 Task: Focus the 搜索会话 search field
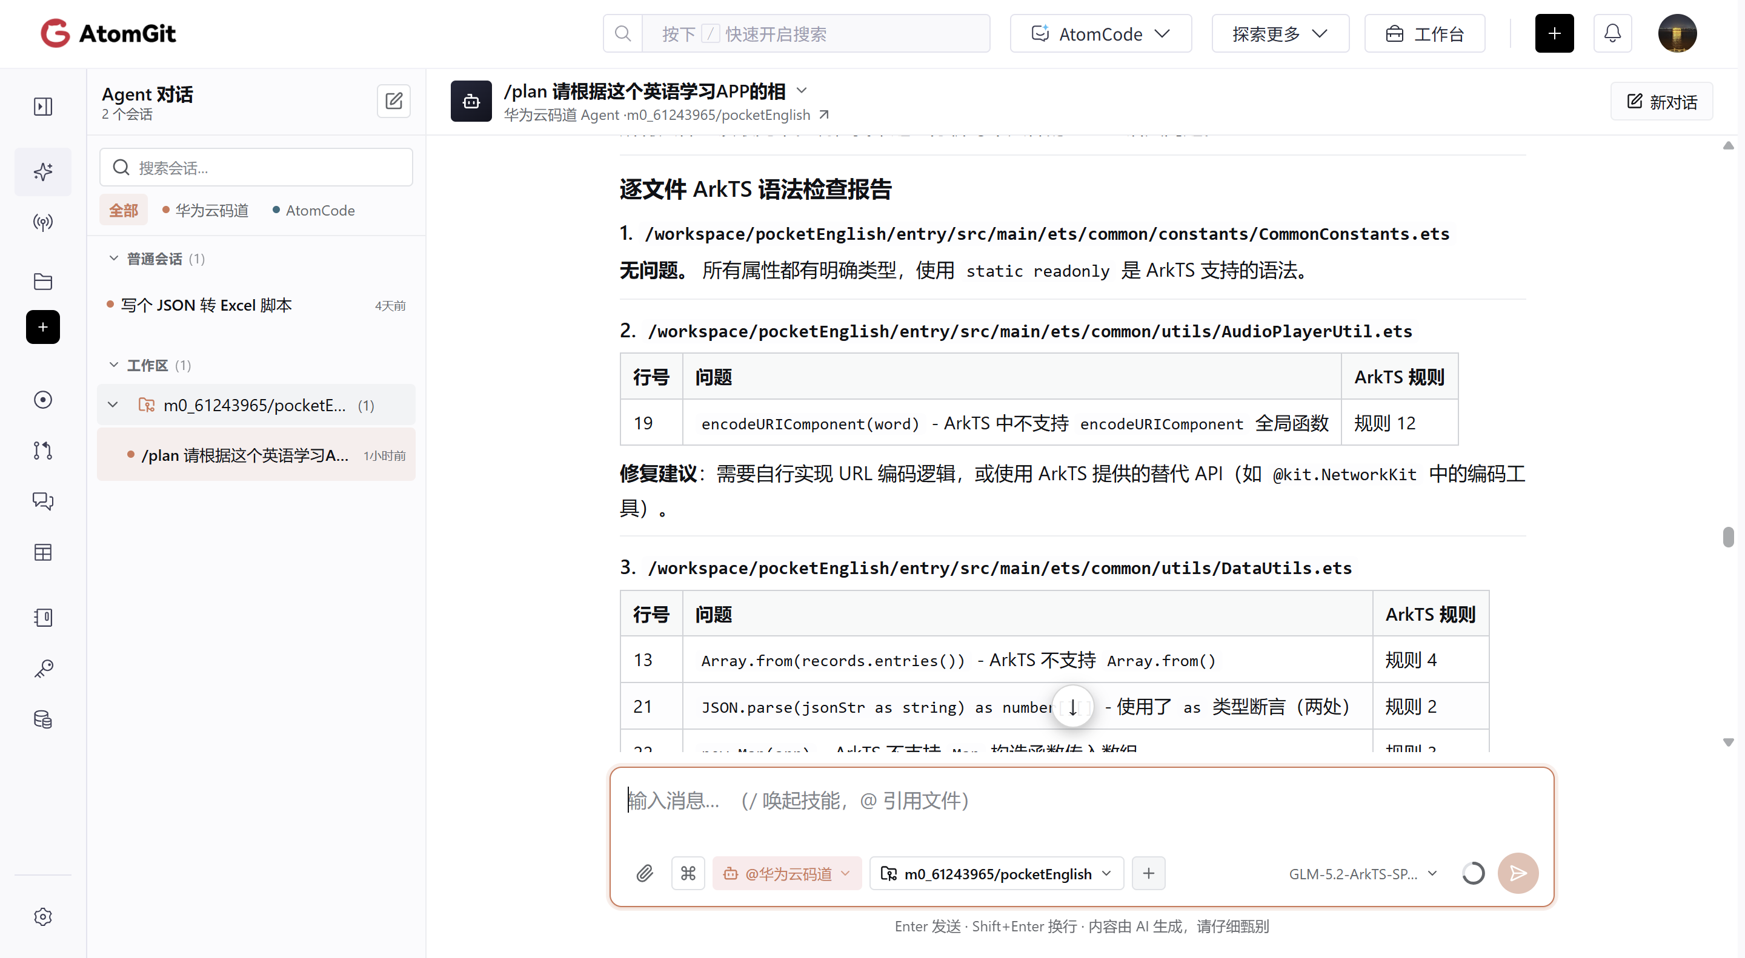tap(256, 167)
